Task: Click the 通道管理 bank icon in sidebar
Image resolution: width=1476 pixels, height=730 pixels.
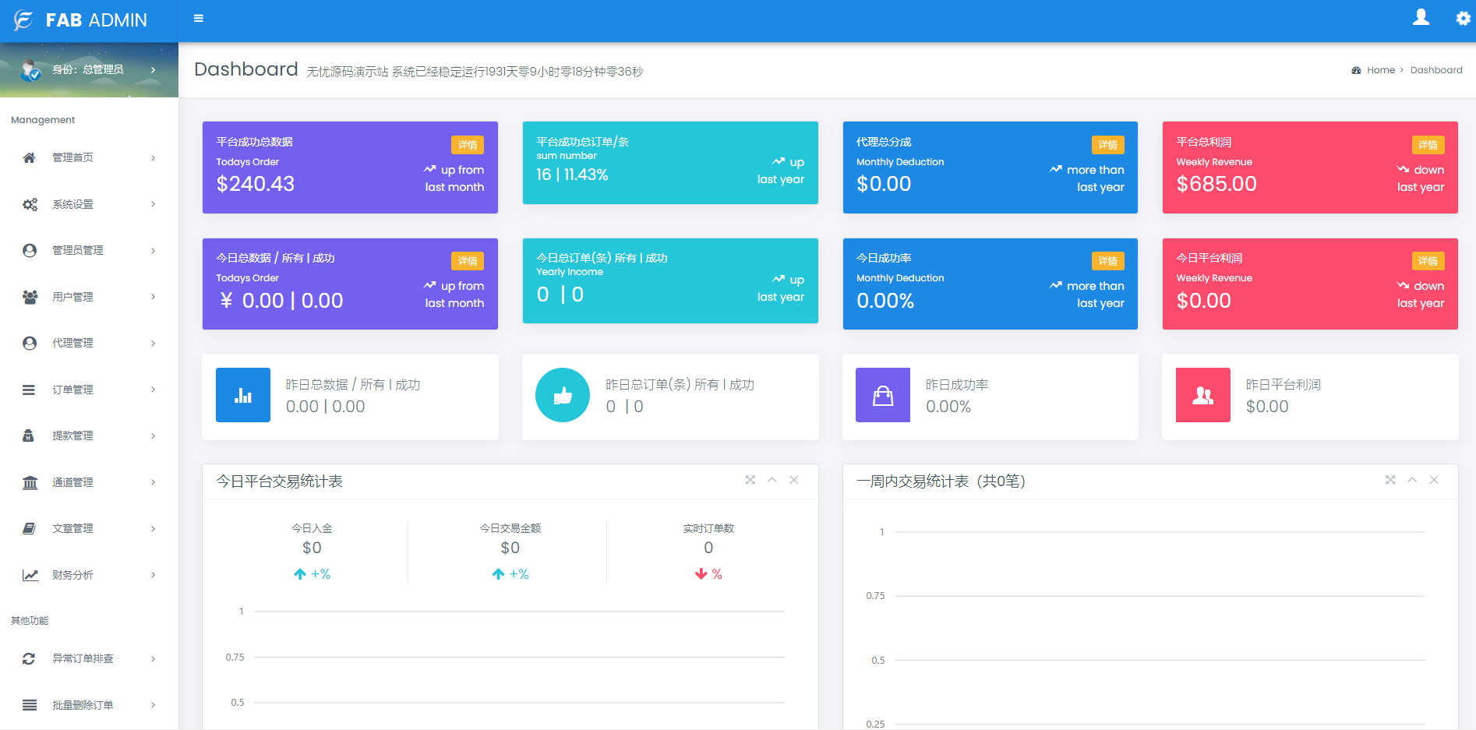Action: 30,481
